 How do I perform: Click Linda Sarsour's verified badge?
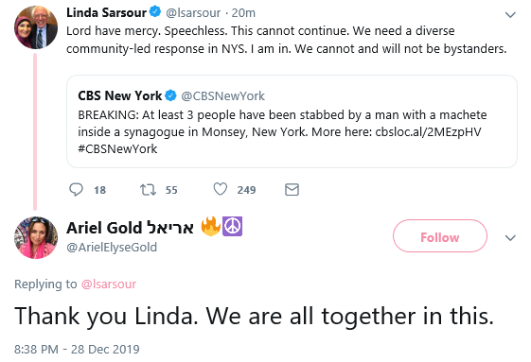tap(155, 12)
